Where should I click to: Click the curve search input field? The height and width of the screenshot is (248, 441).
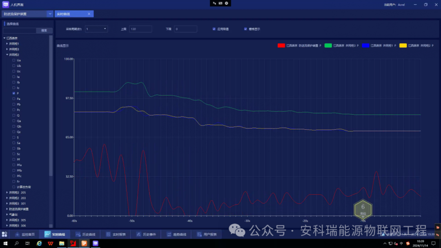[20, 30]
